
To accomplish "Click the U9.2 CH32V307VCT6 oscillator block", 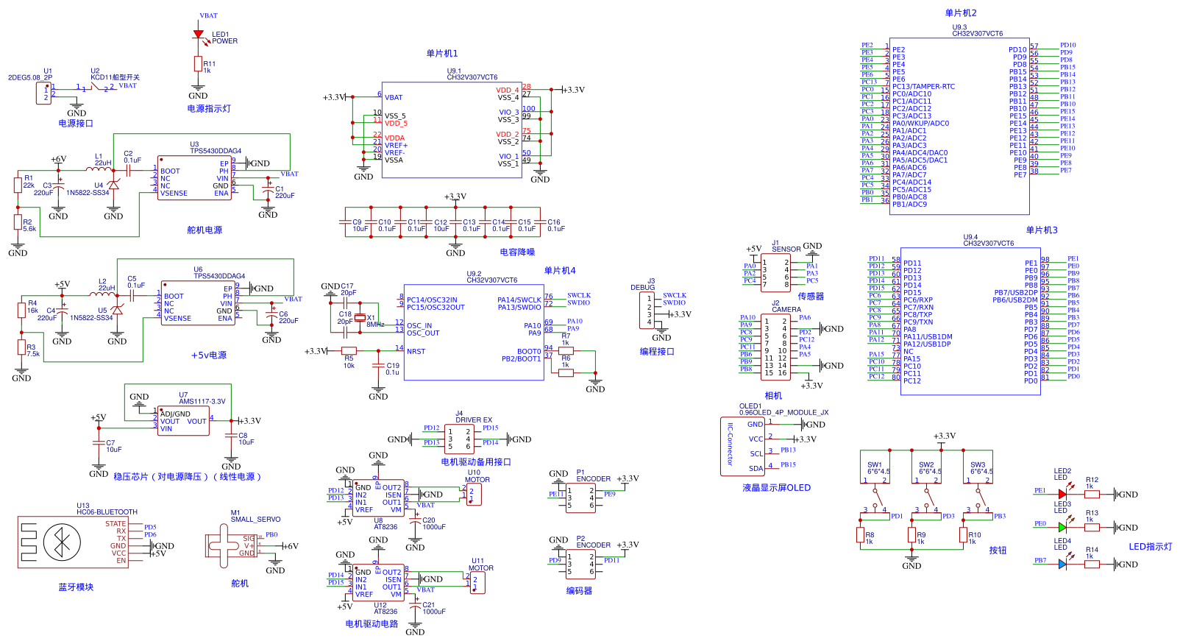I will pos(474,332).
